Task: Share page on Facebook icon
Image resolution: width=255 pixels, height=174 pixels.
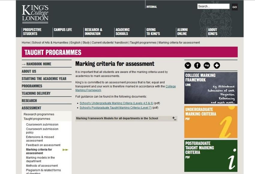Action: tap(197, 65)
